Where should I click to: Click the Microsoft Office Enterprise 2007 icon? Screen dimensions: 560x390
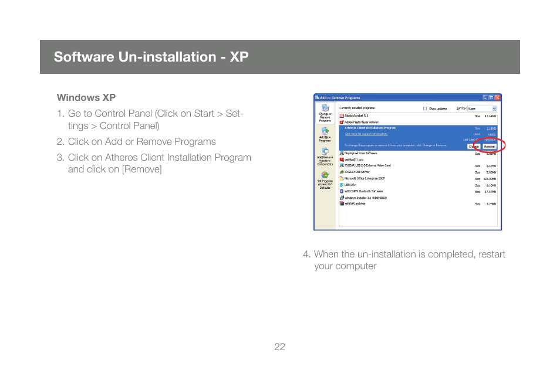[342, 178]
